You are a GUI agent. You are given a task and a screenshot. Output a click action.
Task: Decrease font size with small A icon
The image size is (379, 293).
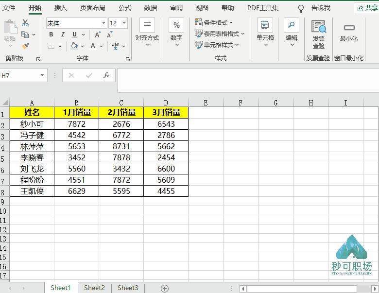109,35
